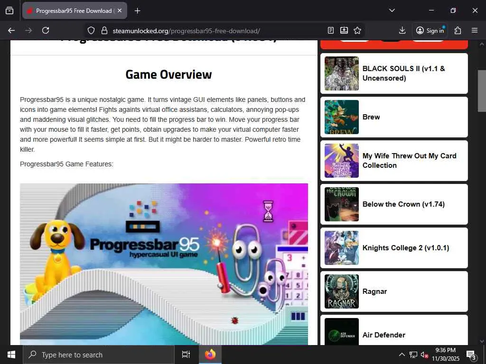Open the Ragnar game thumbnail

pos(342,291)
